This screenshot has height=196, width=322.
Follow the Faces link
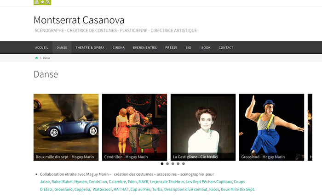[214, 189]
